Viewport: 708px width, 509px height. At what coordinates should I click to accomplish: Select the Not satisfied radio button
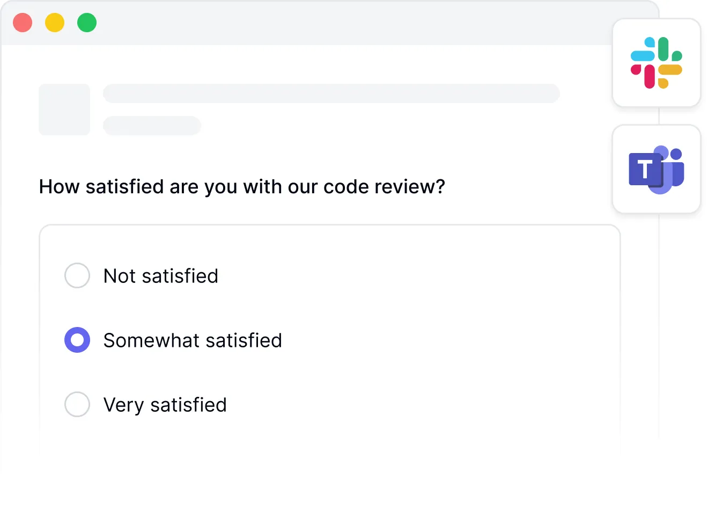click(x=77, y=275)
